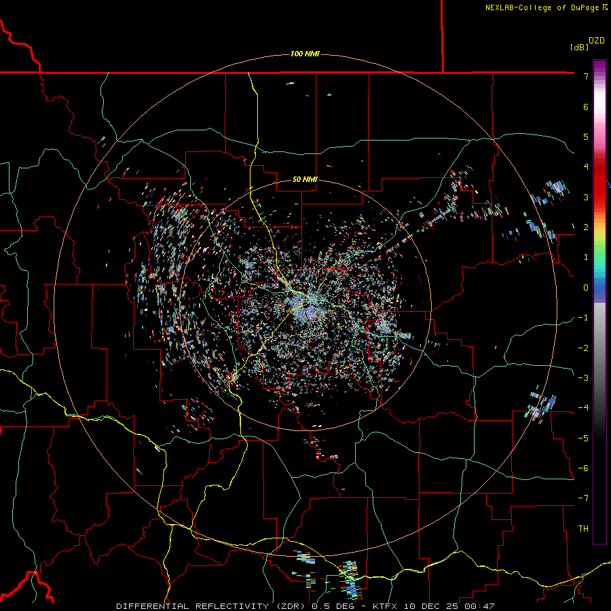
Task: Pick the -6 tick label on legend
Action: 583,468
